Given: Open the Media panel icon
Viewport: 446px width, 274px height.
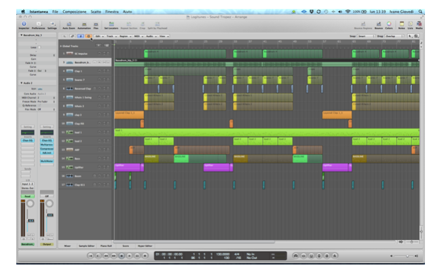Looking at the screenshot, I should [x=419, y=25].
